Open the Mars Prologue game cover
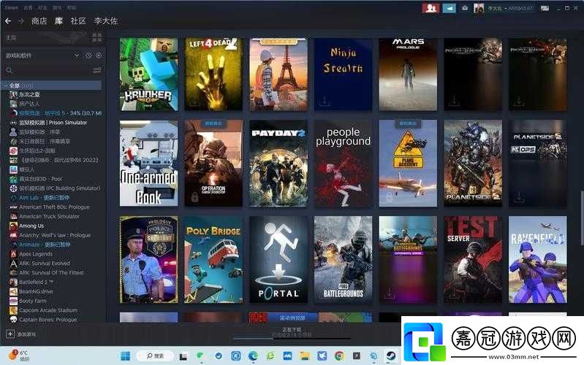Viewport: 584px width, 365px height. point(408,74)
